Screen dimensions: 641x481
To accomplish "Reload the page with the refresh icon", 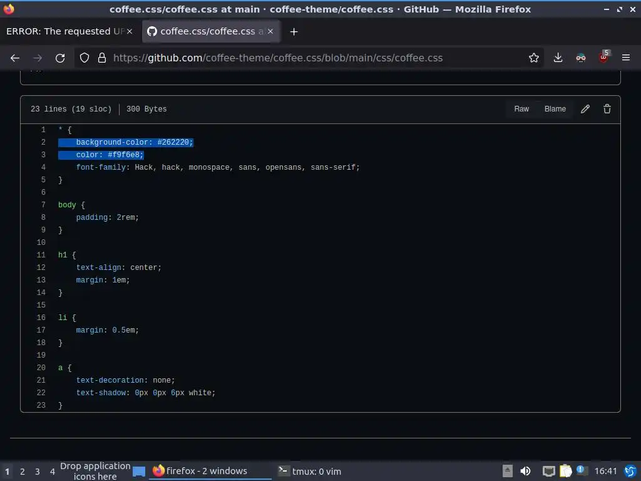I will [60, 58].
